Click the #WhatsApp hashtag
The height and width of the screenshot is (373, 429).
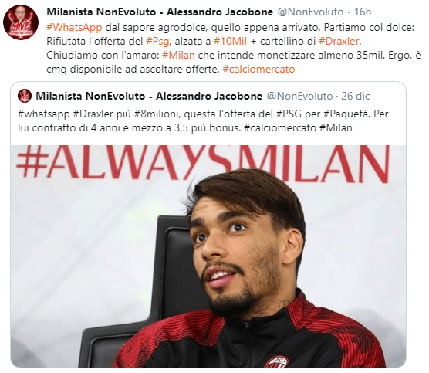coord(74,27)
